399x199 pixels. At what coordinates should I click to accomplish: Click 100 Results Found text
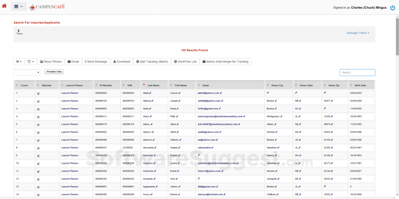(194, 50)
